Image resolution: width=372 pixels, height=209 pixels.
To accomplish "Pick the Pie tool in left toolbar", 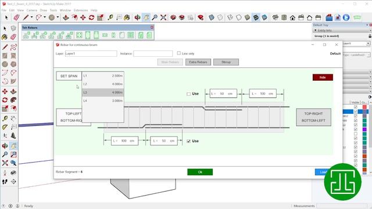I will tap(13, 81).
